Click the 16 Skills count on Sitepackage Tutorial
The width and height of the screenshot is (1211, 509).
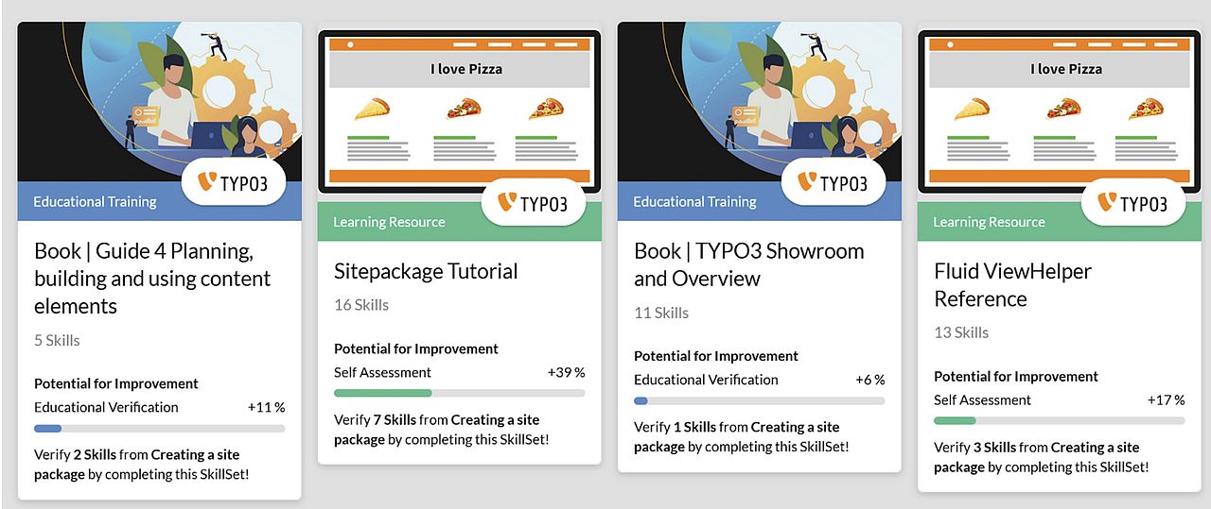point(361,305)
